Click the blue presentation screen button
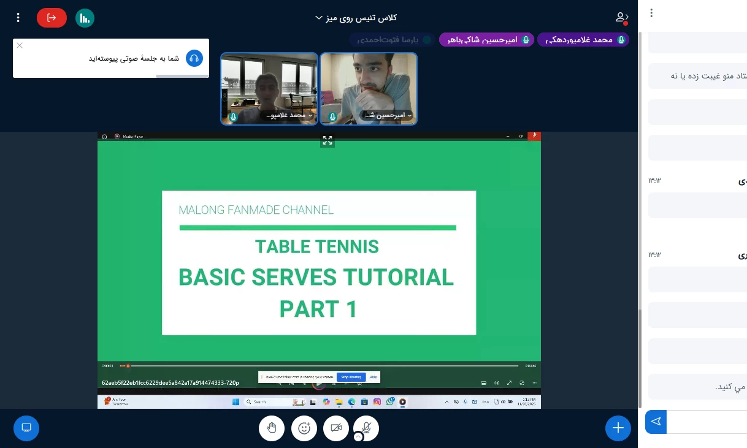The height and width of the screenshot is (448, 747). (26, 428)
